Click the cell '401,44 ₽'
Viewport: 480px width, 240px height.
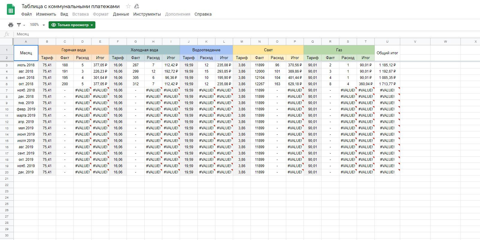pos(295,78)
